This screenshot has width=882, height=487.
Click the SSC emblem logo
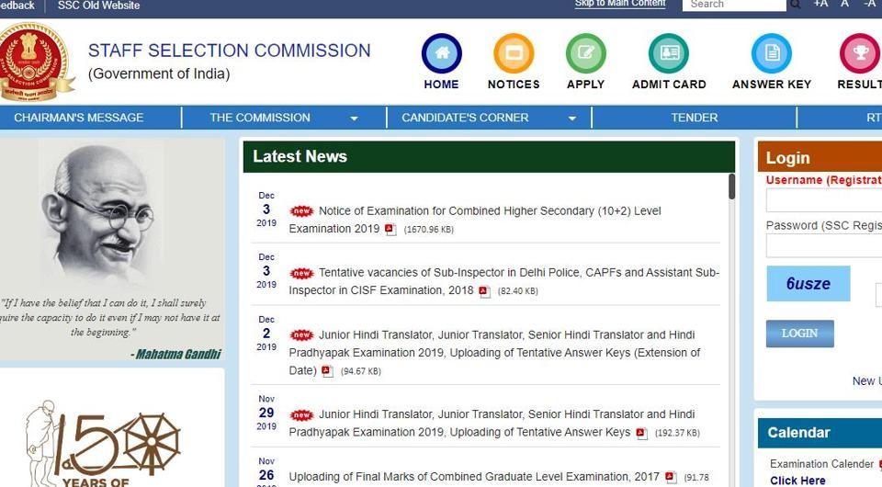point(35,61)
